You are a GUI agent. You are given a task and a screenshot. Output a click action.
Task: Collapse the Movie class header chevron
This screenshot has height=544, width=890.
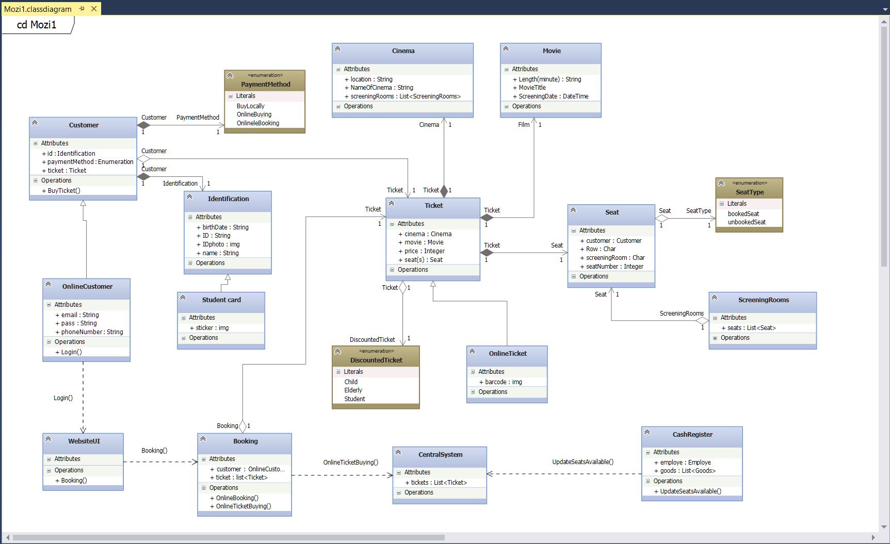pyautogui.click(x=506, y=48)
